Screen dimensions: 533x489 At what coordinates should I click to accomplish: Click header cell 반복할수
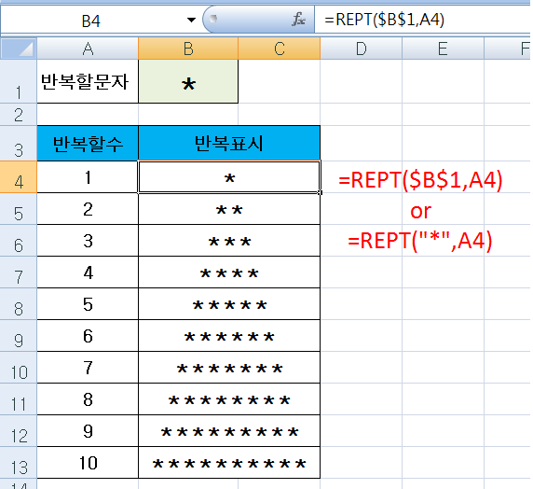(x=88, y=143)
